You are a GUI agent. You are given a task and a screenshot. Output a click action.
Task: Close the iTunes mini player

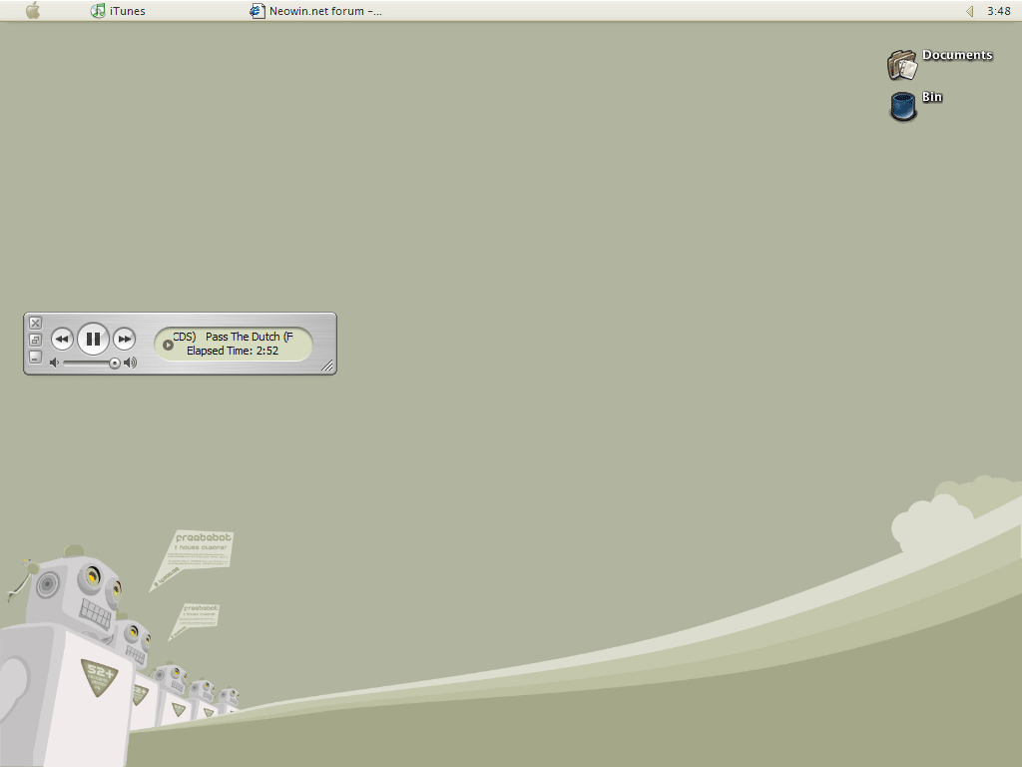[x=36, y=323]
